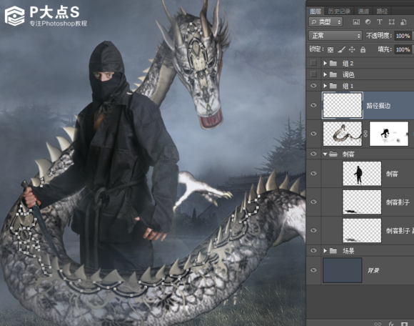This screenshot has width=414, height=326.
Task: Hide the 路径描边 layer eye icon
Action: [x=313, y=105]
